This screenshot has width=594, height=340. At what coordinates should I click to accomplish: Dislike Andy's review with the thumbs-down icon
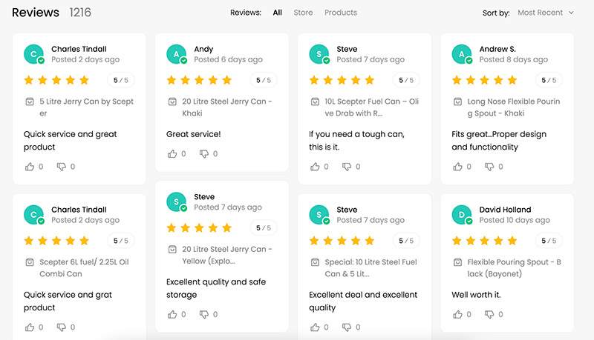coord(203,154)
